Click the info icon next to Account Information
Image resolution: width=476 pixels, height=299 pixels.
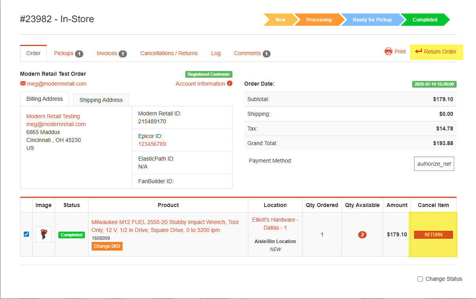(229, 84)
